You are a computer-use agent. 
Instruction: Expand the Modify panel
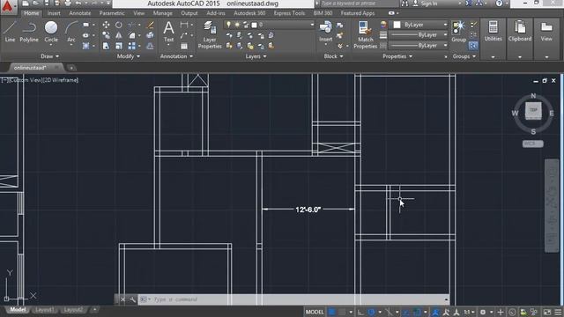129,56
